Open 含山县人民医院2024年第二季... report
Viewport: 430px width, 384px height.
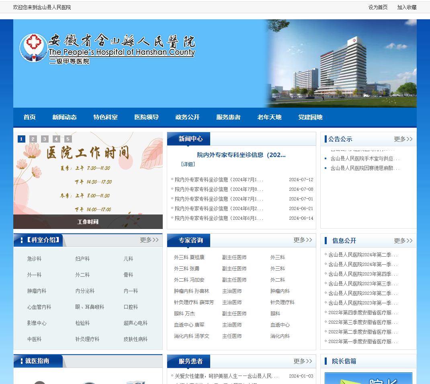[x=363, y=255]
